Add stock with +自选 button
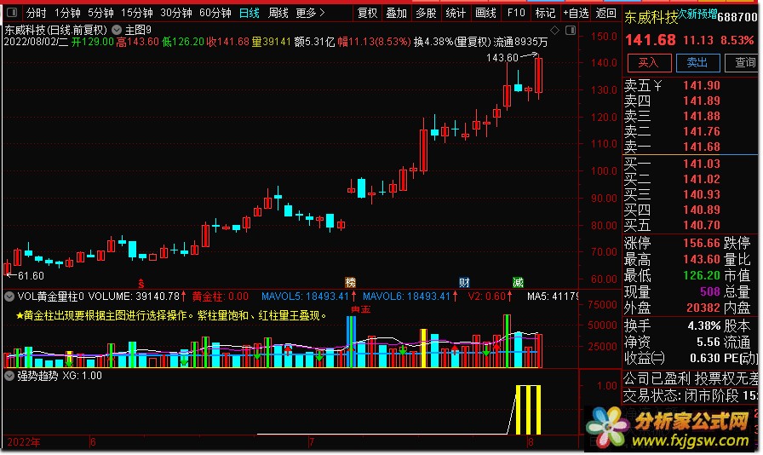 (x=577, y=13)
